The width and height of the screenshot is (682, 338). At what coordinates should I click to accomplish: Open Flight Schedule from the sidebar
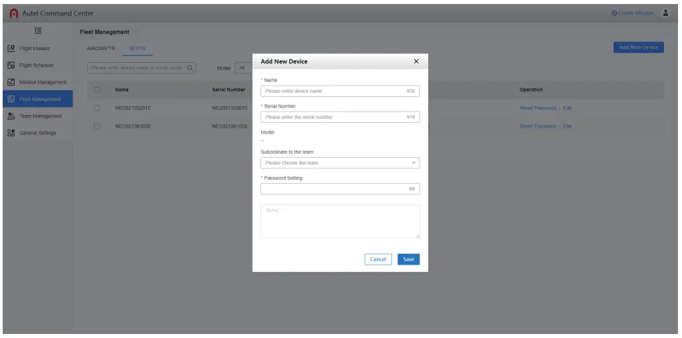(37, 65)
